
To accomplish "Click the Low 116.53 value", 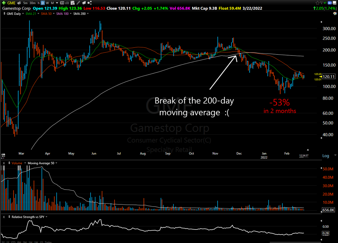I will pyautogui.click(x=94, y=8).
